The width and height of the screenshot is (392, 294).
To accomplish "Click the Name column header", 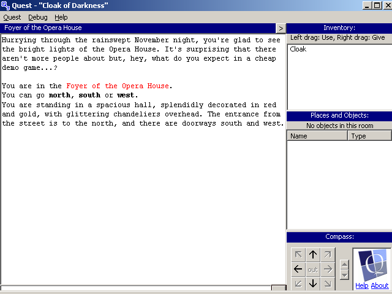I will point(317,136).
